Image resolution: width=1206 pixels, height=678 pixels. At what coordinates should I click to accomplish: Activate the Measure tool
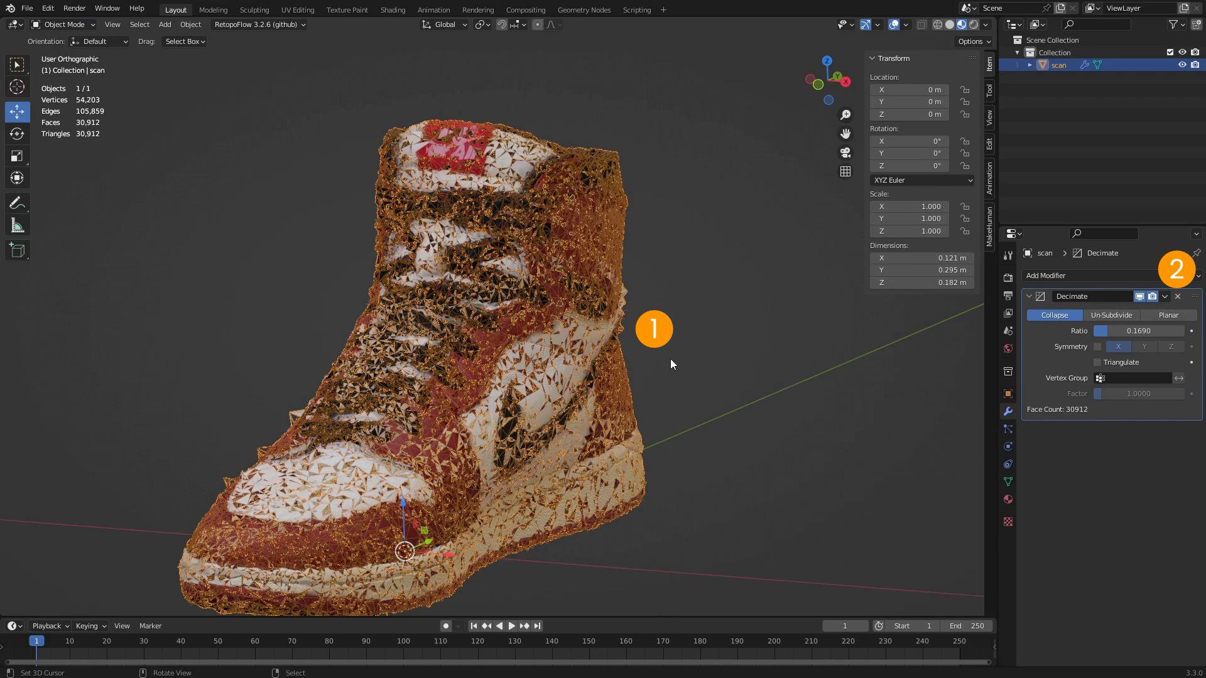coord(17,224)
